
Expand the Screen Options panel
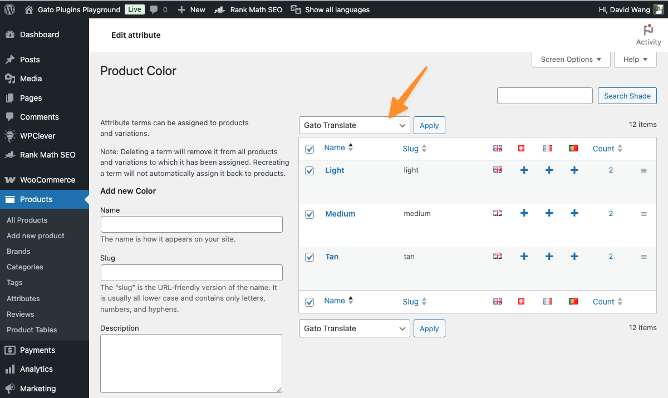570,59
